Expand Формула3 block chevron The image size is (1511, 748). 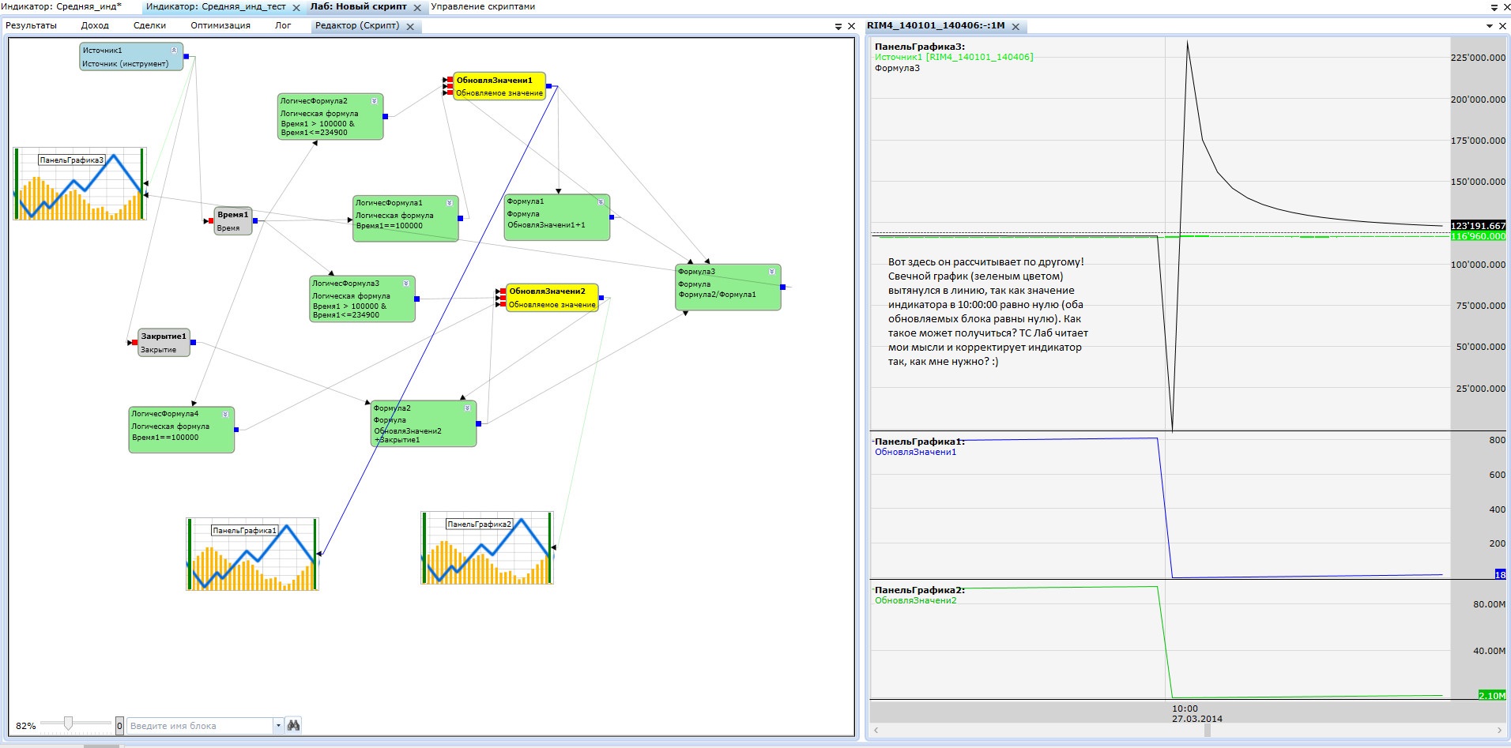pyautogui.click(x=771, y=272)
